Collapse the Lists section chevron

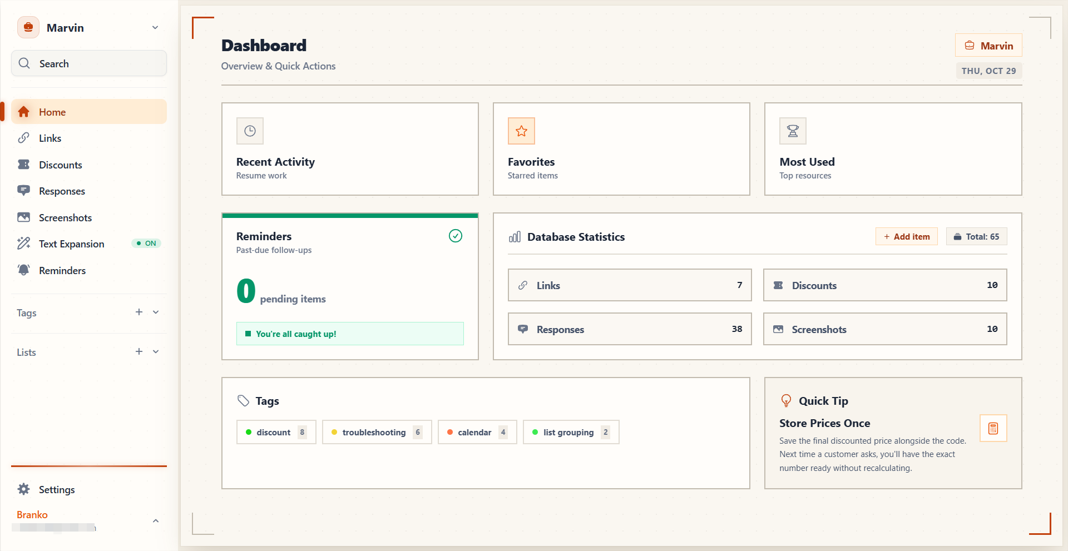(156, 352)
